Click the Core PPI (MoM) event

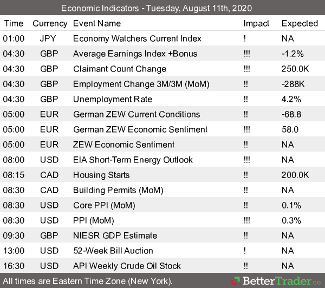104,205
